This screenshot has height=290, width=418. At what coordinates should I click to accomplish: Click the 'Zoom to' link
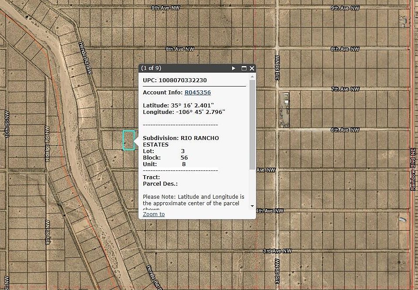(x=154, y=214)
